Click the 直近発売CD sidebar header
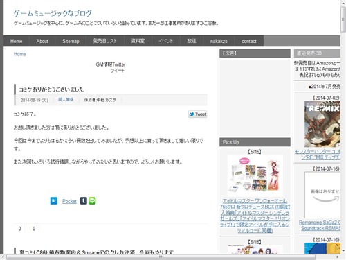Screen dimensions: 346x260 click(317, 53)
